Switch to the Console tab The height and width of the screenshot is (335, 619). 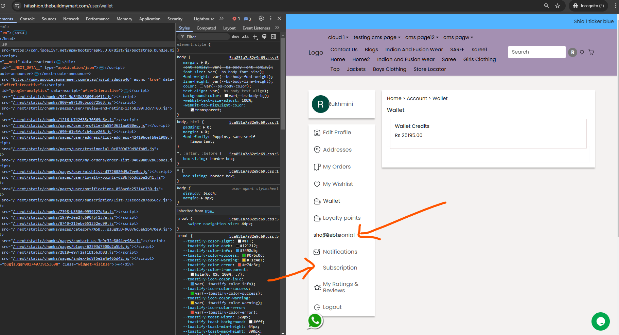coord(27,19)
